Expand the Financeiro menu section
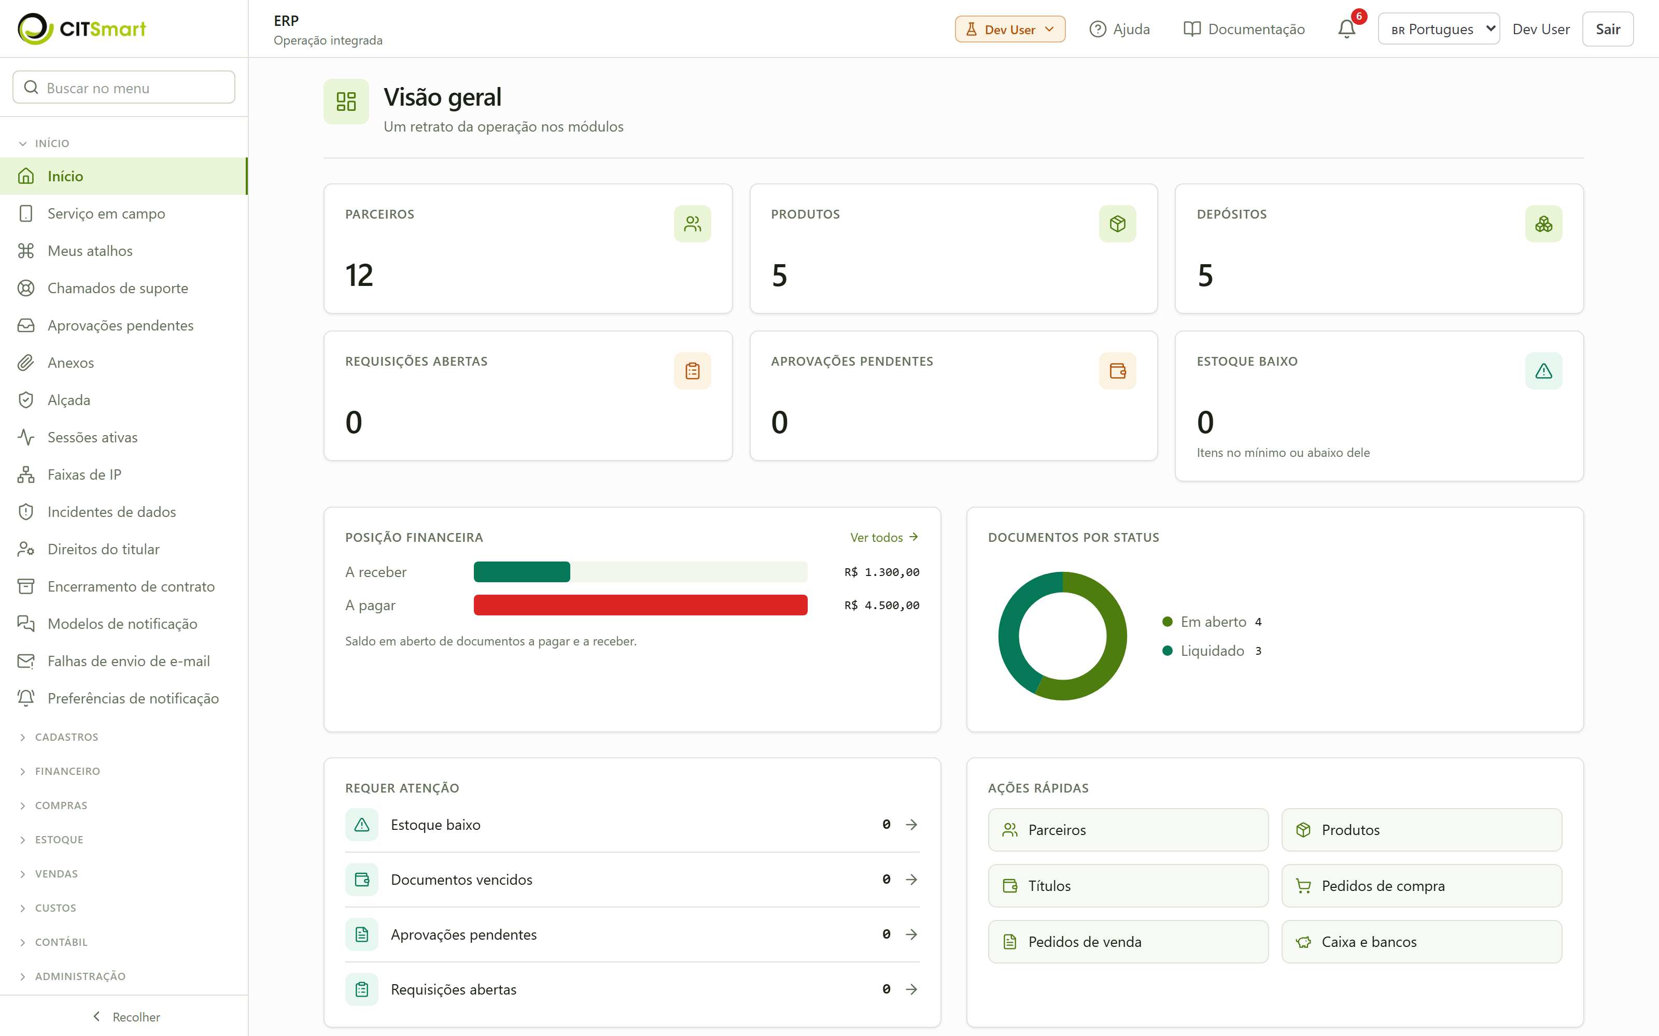 coord(67,771)
